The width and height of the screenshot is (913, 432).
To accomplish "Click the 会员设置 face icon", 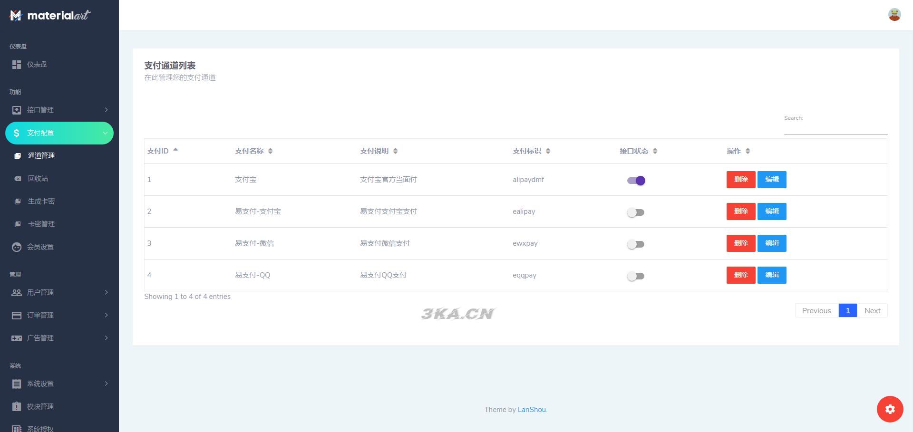I will click(x=17, y=247).
